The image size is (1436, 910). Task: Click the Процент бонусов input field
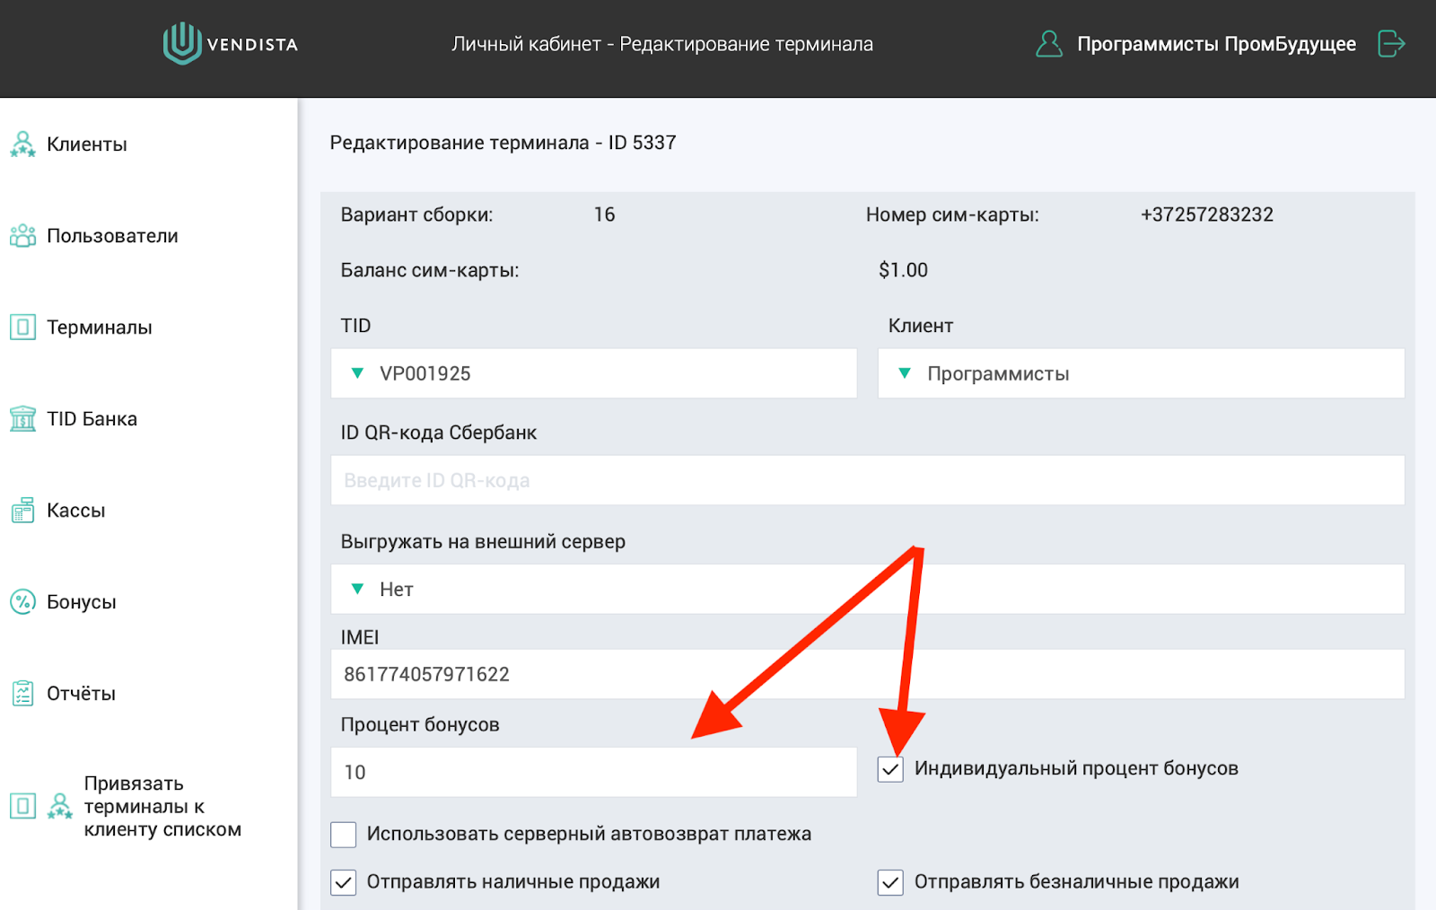(593, 772)
